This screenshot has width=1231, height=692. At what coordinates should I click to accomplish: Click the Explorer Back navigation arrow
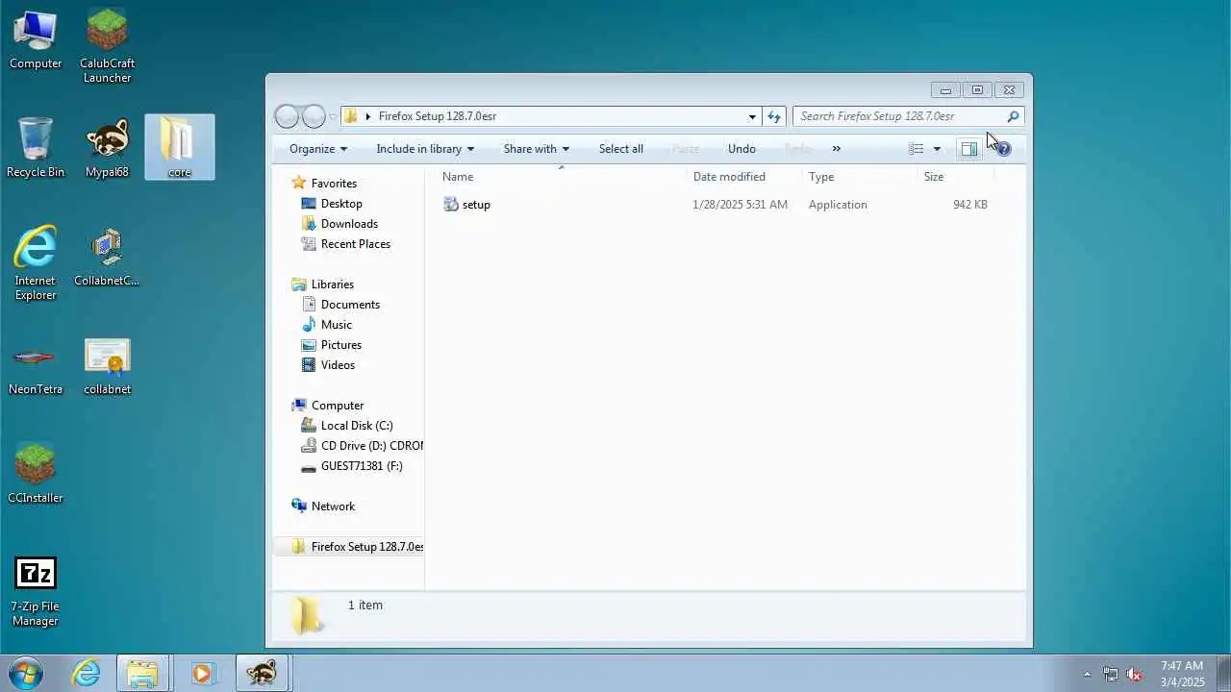287,116
